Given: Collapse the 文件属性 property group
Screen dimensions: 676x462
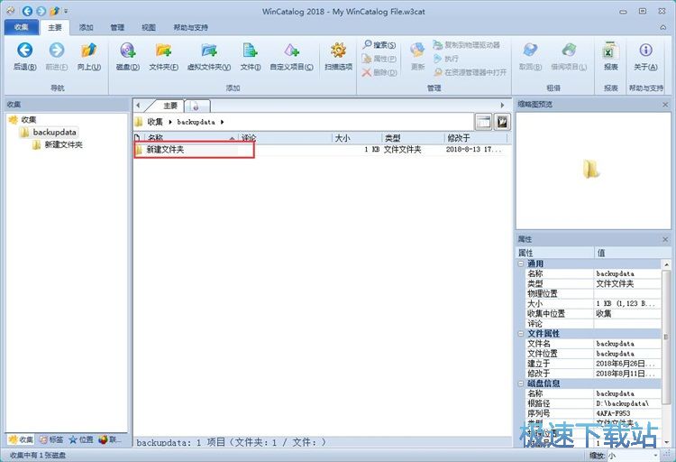Looking at the screenshot, I should tap(521, 333).
